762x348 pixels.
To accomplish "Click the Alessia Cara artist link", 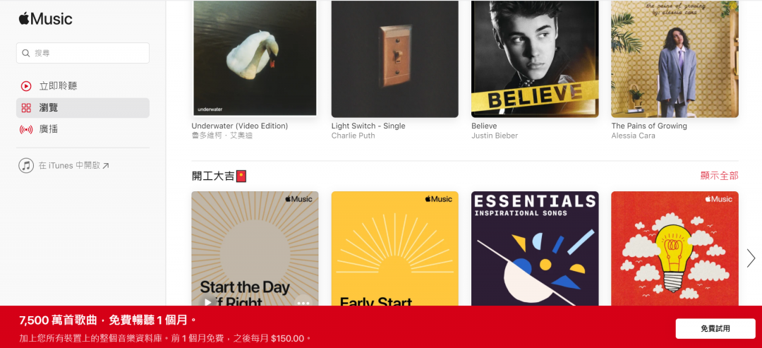I will (x=634, y=136).
